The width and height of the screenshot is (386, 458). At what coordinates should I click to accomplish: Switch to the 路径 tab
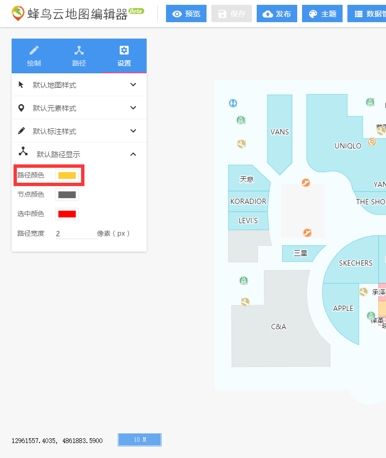[79, 56]
